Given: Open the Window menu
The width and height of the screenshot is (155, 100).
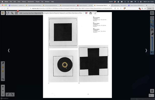Looking at the screenshot, I should (x=47, y=2).
